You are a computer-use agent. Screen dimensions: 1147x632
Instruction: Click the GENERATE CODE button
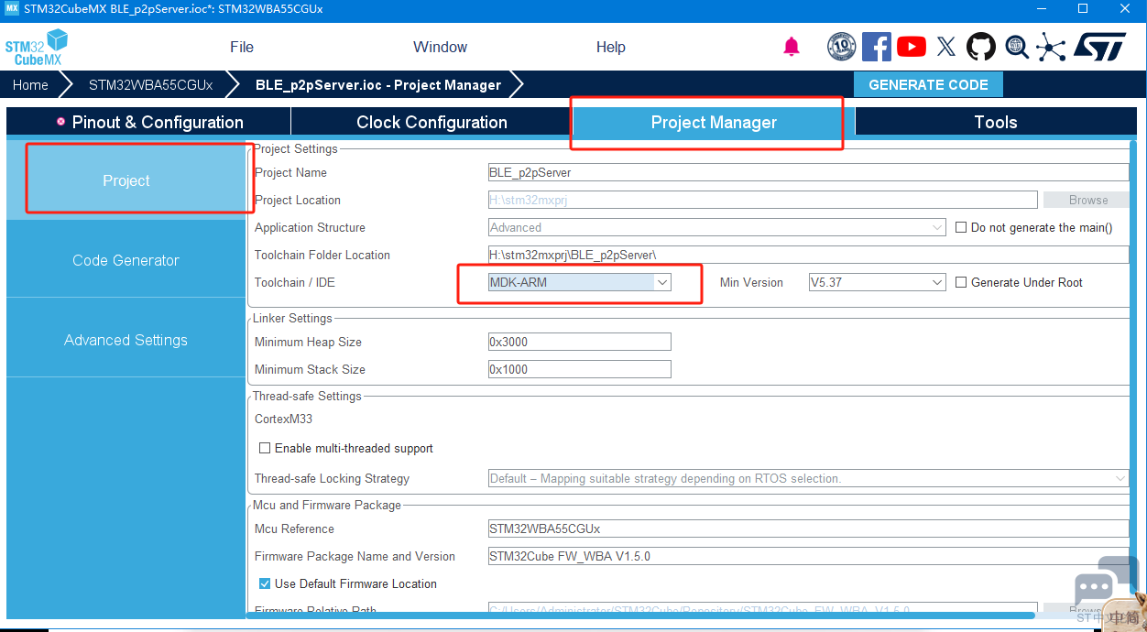(928, 84)
